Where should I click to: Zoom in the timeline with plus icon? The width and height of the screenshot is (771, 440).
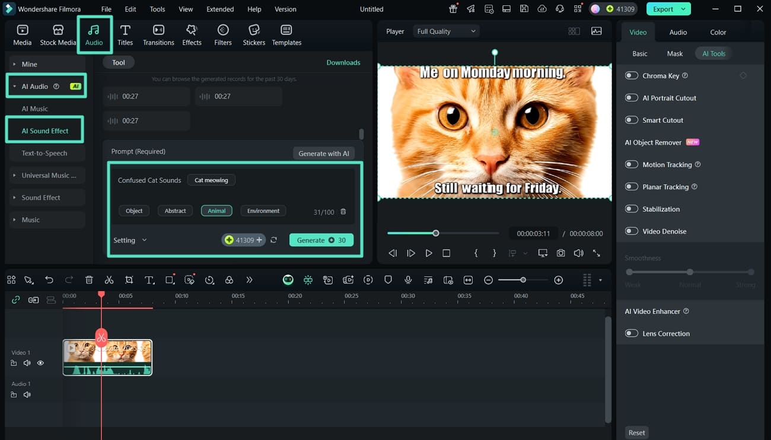point(558,280)
